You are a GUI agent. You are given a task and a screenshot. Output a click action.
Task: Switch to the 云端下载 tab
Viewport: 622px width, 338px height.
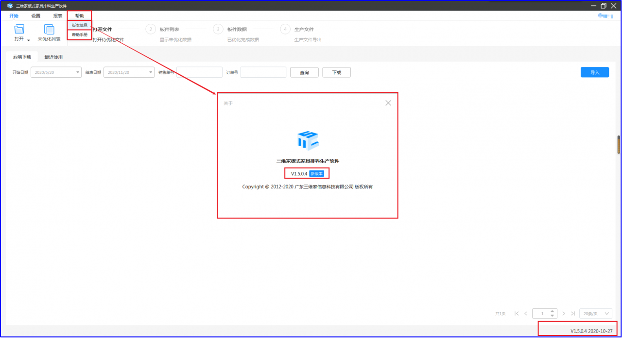pyautogui.click(x=22, y=57)
